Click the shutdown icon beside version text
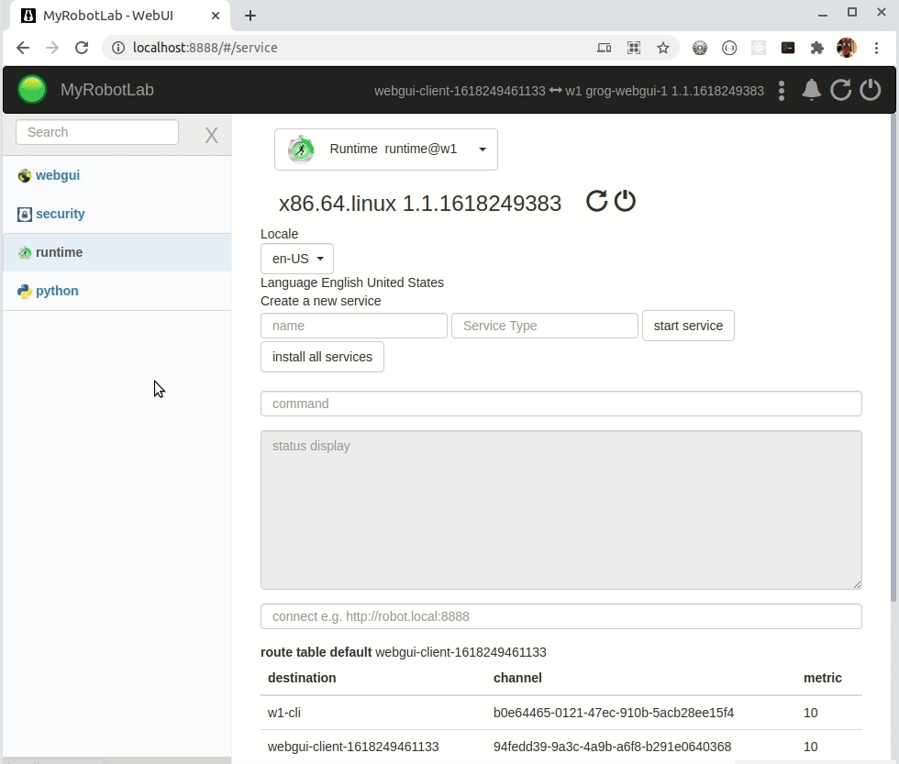This screenshot has width=899, height=764. pyautogui.click(x=625, y=202)
